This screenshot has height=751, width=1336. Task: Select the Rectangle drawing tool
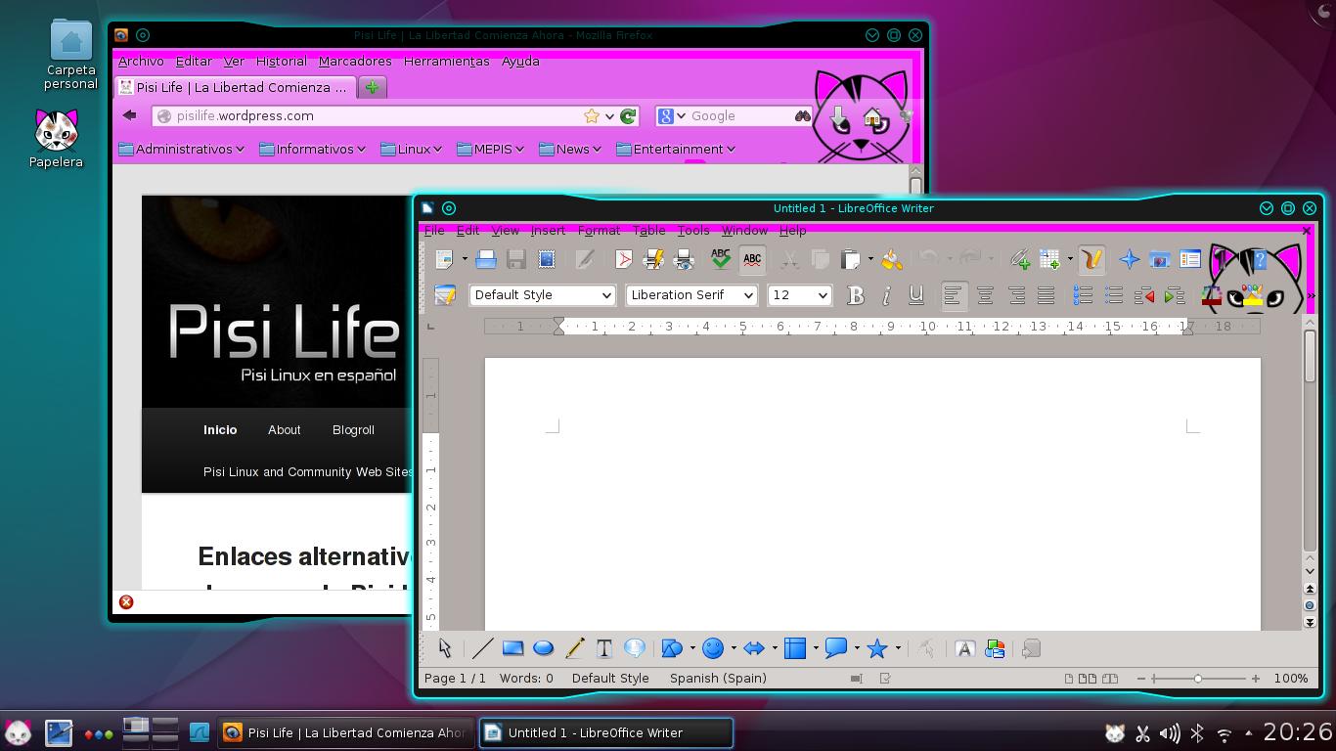click(512, 648)
